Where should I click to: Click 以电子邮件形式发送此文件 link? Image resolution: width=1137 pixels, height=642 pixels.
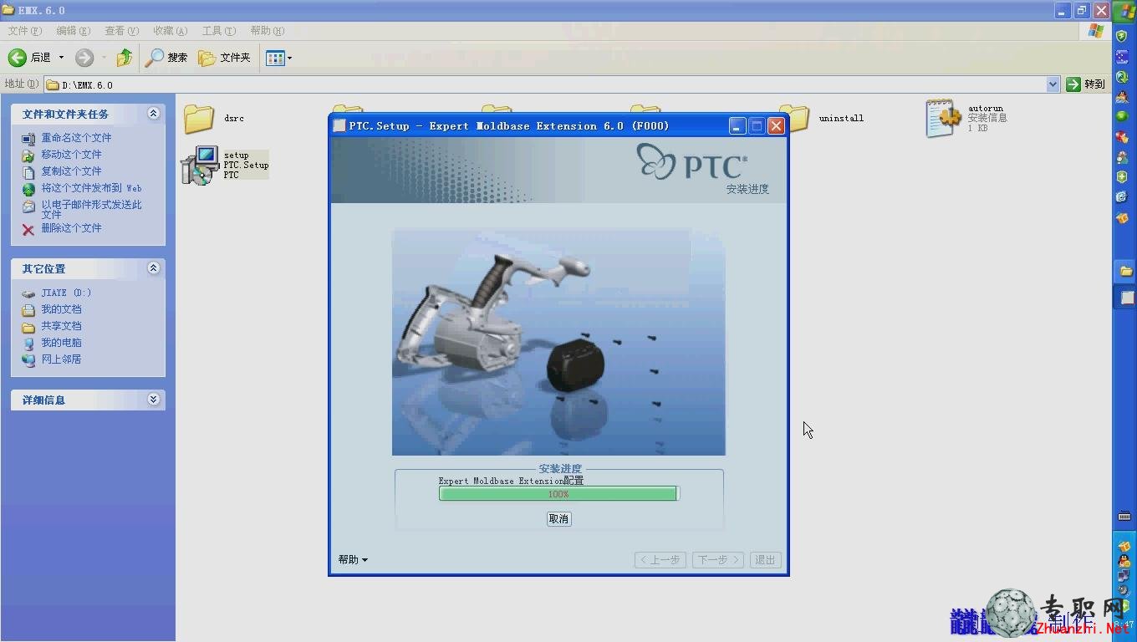[x=91, y=209]
